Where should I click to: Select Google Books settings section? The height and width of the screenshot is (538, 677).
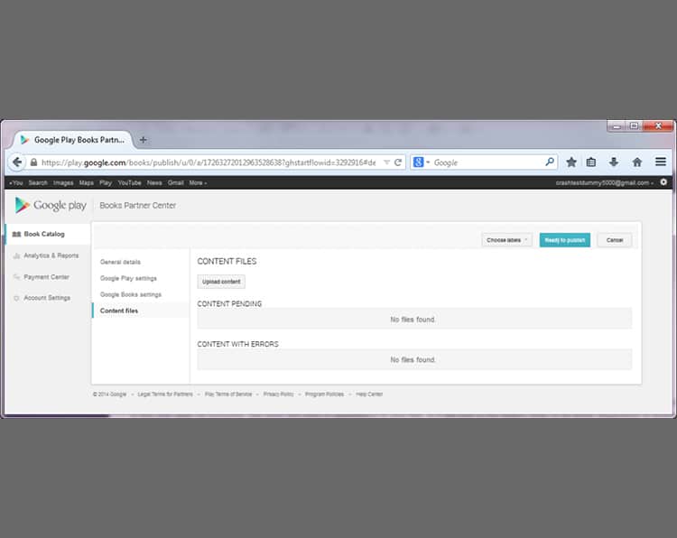(130, 294)
